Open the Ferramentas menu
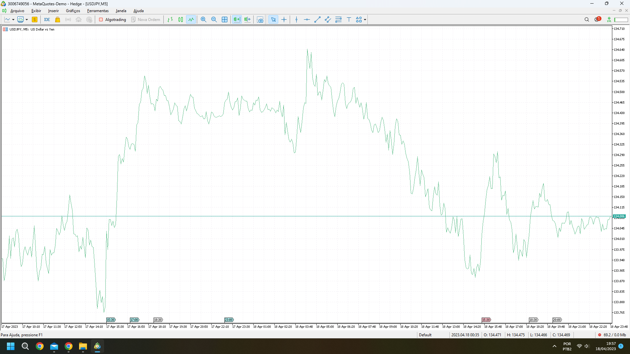630x354 pixels. point(98,11)
